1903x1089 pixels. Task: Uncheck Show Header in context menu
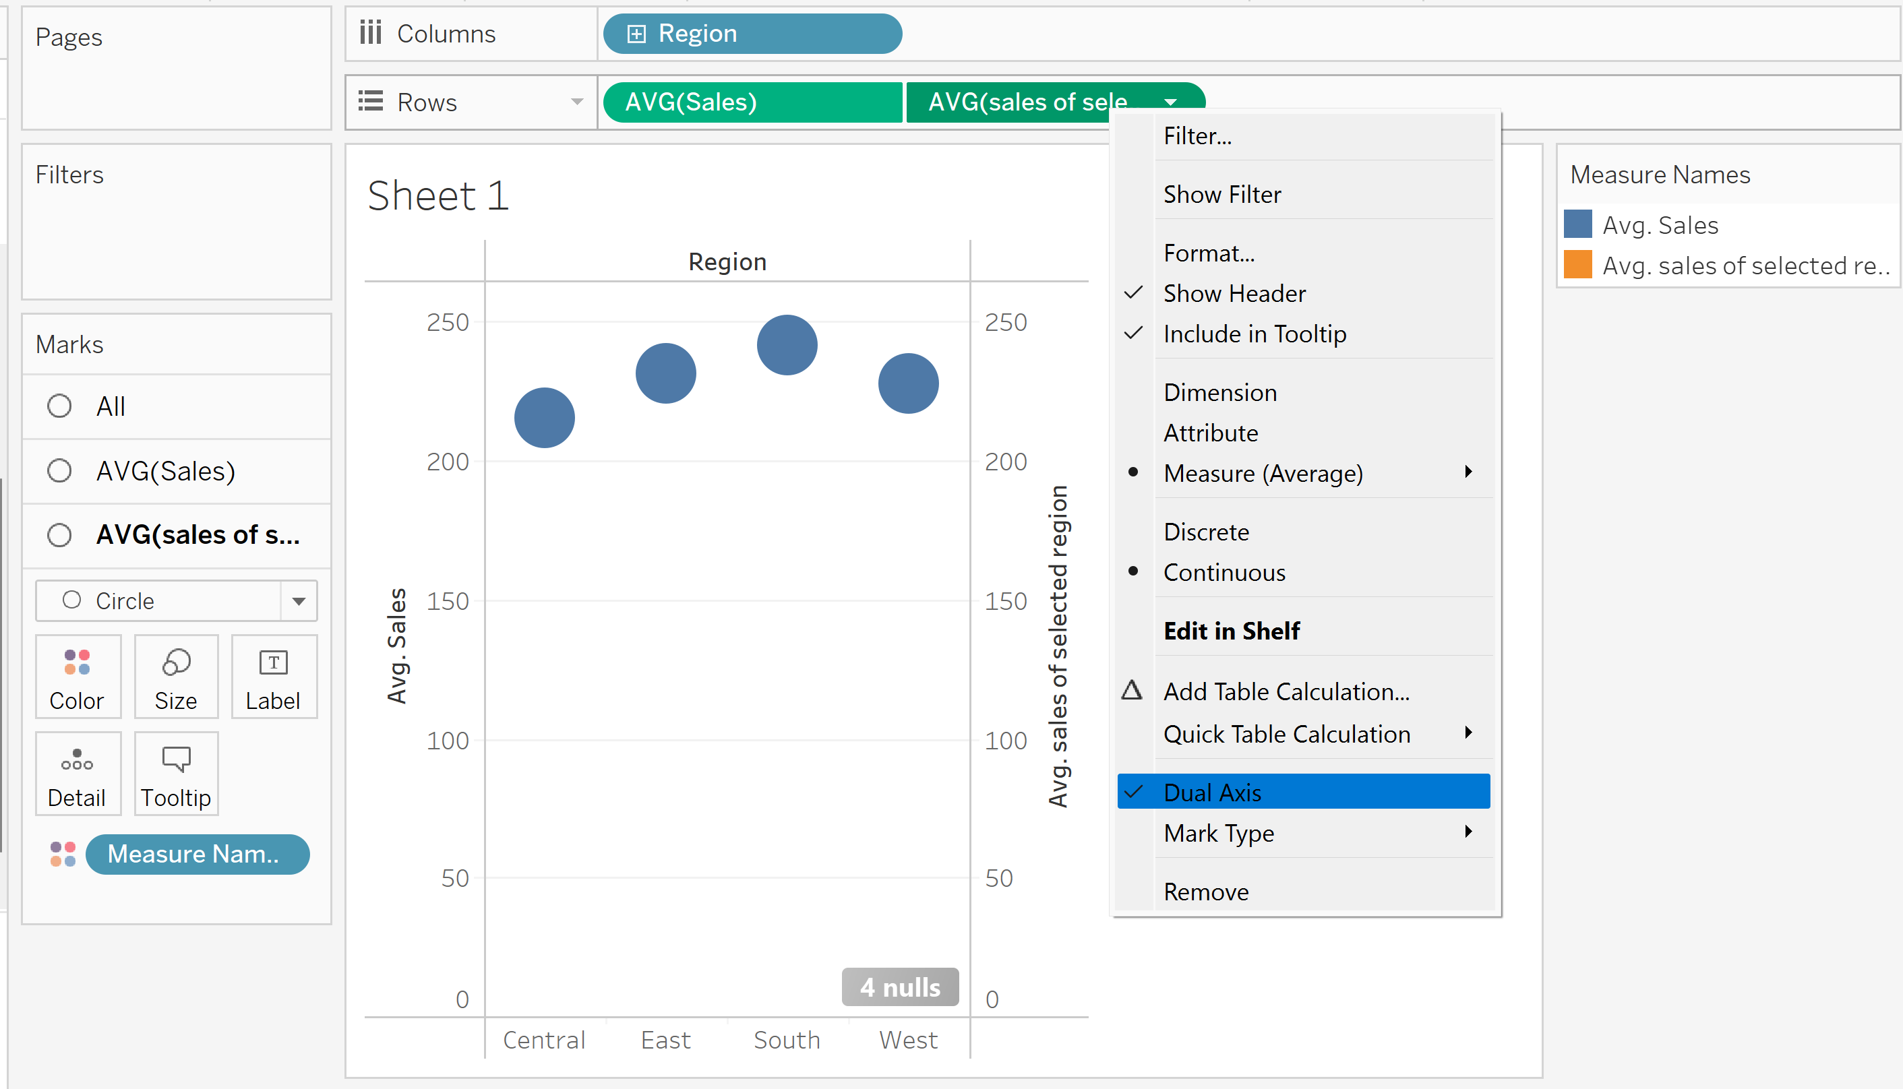1234,293
